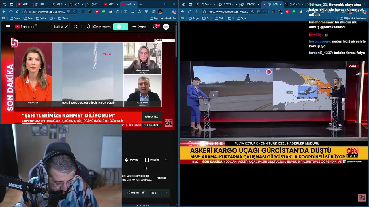The width and height of the screenshot is (369, 207).
Task: Click Kaydet save button
Action: tap(152, 160)
